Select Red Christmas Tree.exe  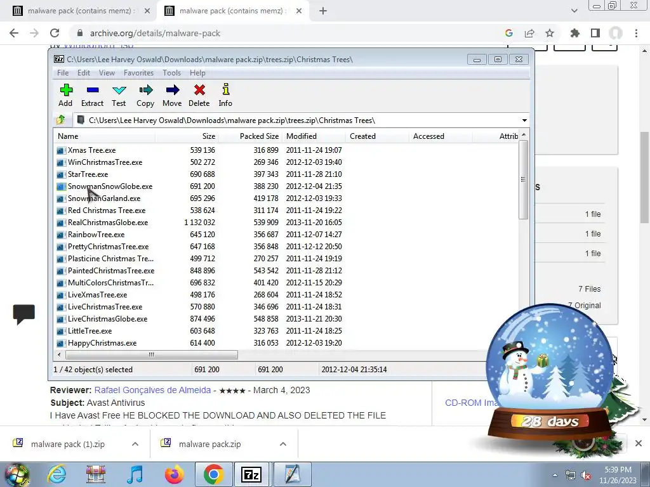(x=107, y=211)
